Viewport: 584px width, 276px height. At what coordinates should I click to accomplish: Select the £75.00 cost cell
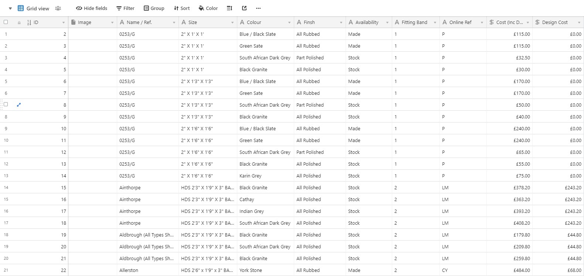point(509,176)
